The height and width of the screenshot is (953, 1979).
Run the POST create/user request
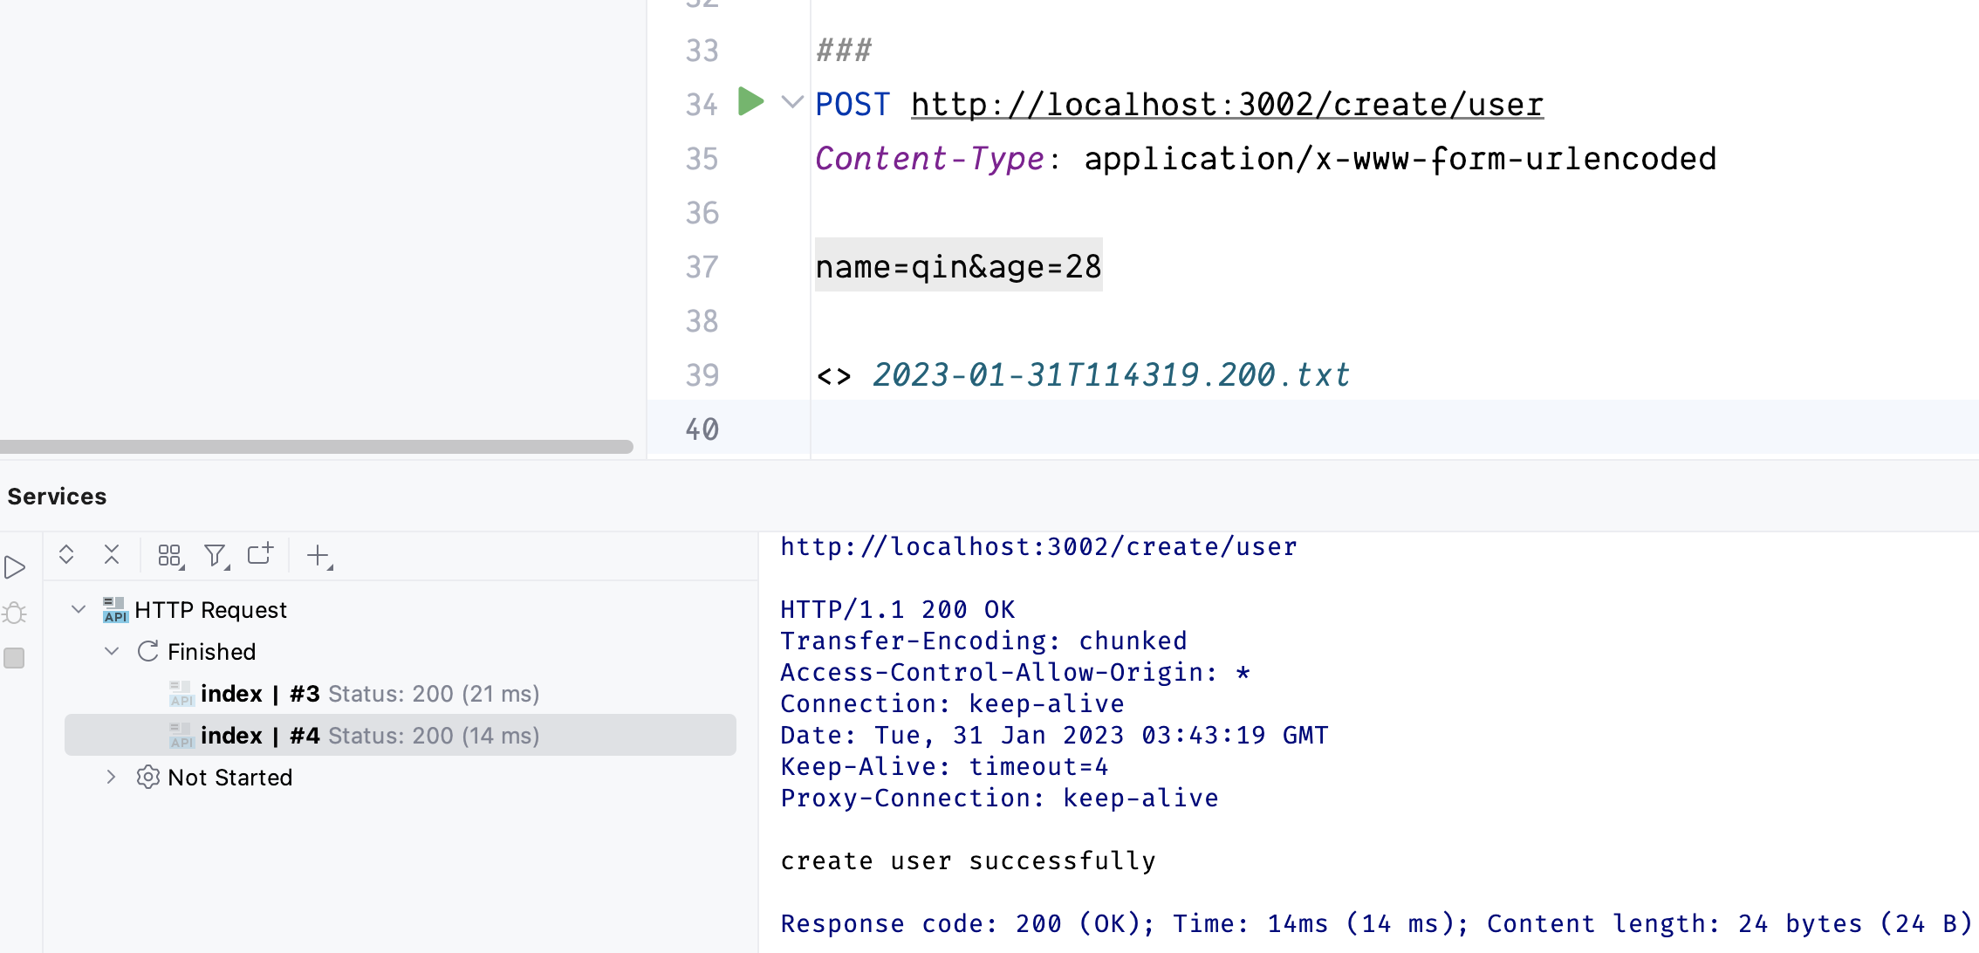click(x=750, y=102)
